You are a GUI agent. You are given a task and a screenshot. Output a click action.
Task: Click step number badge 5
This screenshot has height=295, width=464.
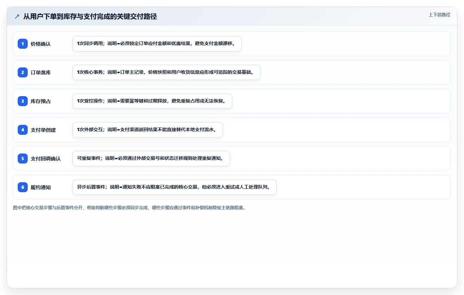[x=23, y=159]
